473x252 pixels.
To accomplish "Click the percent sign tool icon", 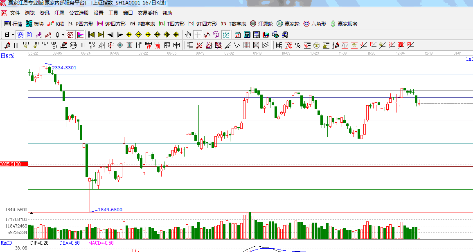I will 297,45.
